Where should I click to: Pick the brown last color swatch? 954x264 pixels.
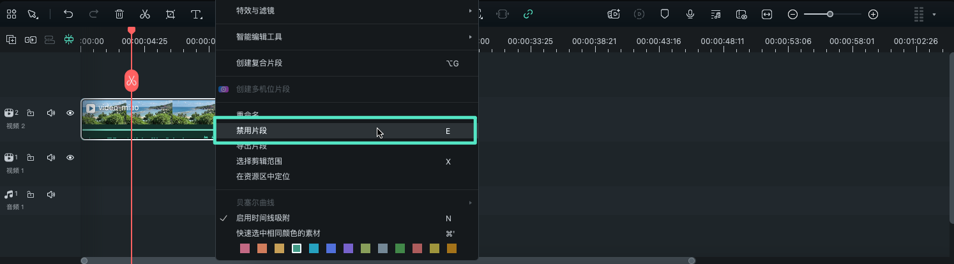pyautogui.click(x=451, y=249)
